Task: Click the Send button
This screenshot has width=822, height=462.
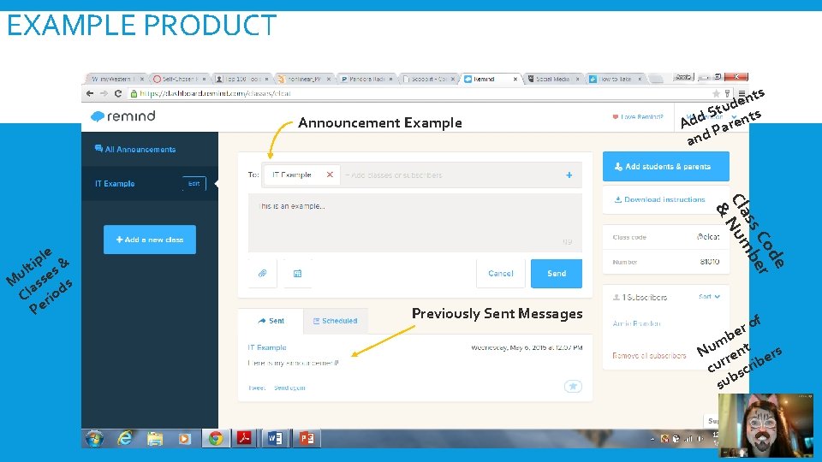Action: click(x=557, y=273)
